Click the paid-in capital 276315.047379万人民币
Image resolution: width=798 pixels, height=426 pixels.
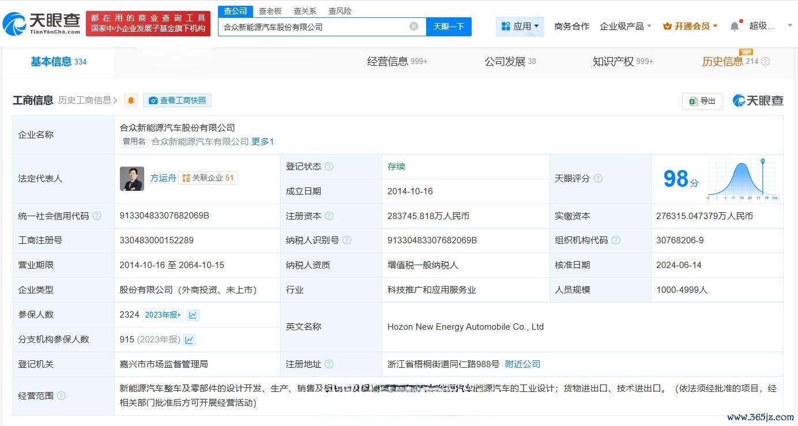(x=705, y=216)
